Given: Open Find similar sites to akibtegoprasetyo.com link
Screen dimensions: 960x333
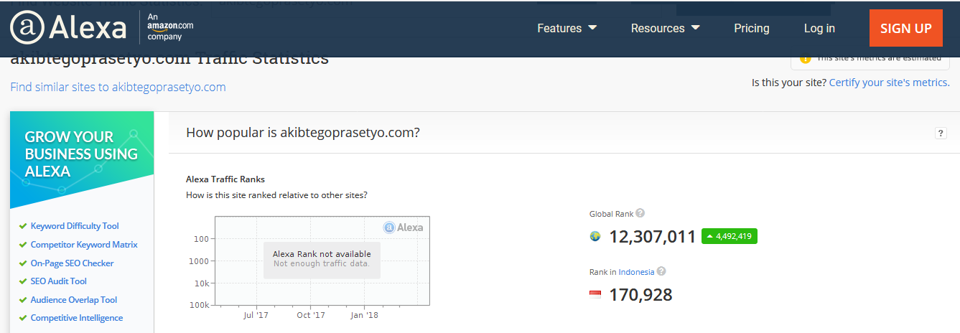Looking at the screenshot, I should [118, 87].
